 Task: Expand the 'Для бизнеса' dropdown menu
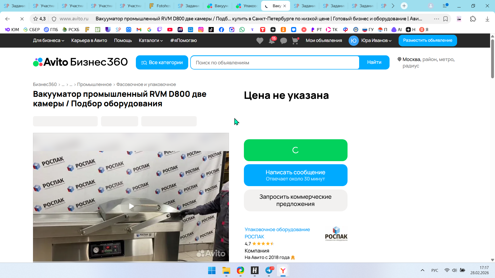click(x=48, y=40)
